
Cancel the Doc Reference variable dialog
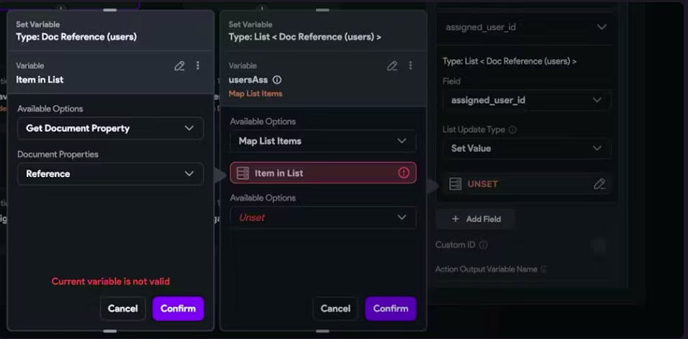coord(122,308)
